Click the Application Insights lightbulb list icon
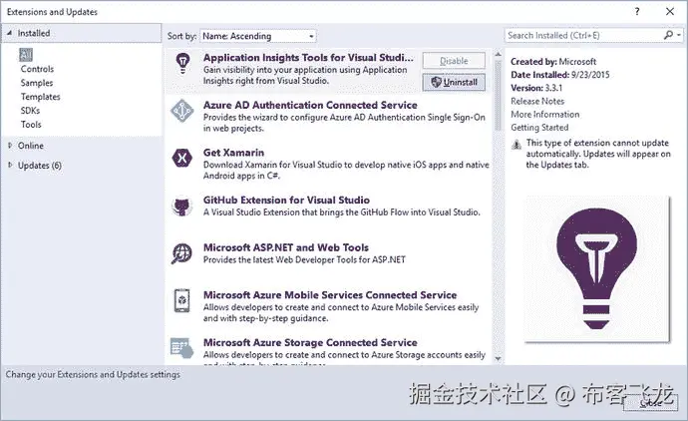The image size is (688, 421). (182, 63)
